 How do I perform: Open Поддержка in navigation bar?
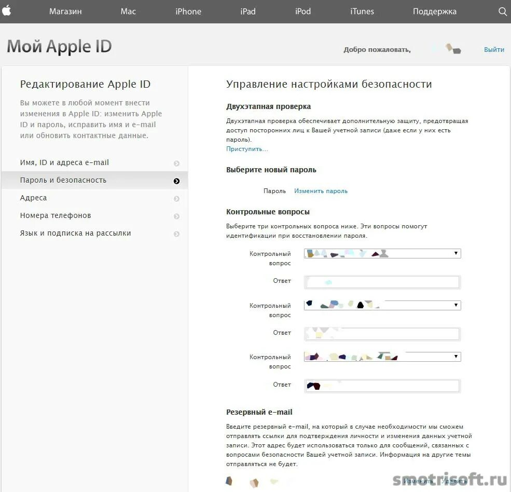pyautogui.click(x=435, y=11)
